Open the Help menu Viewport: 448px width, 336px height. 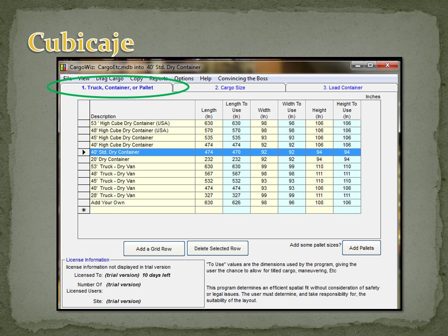pyautogui.click(x=206, y=78)
